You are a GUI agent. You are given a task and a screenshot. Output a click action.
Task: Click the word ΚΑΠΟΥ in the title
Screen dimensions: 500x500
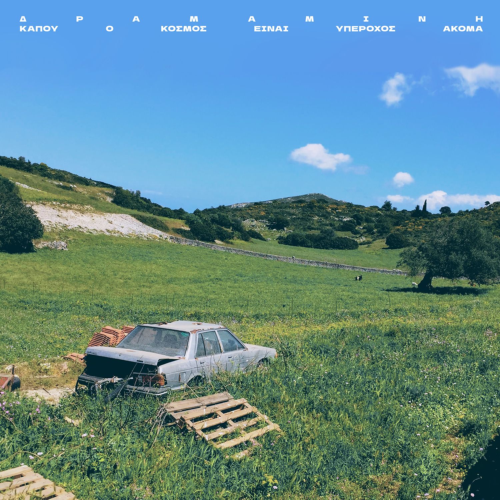[39, 29]
